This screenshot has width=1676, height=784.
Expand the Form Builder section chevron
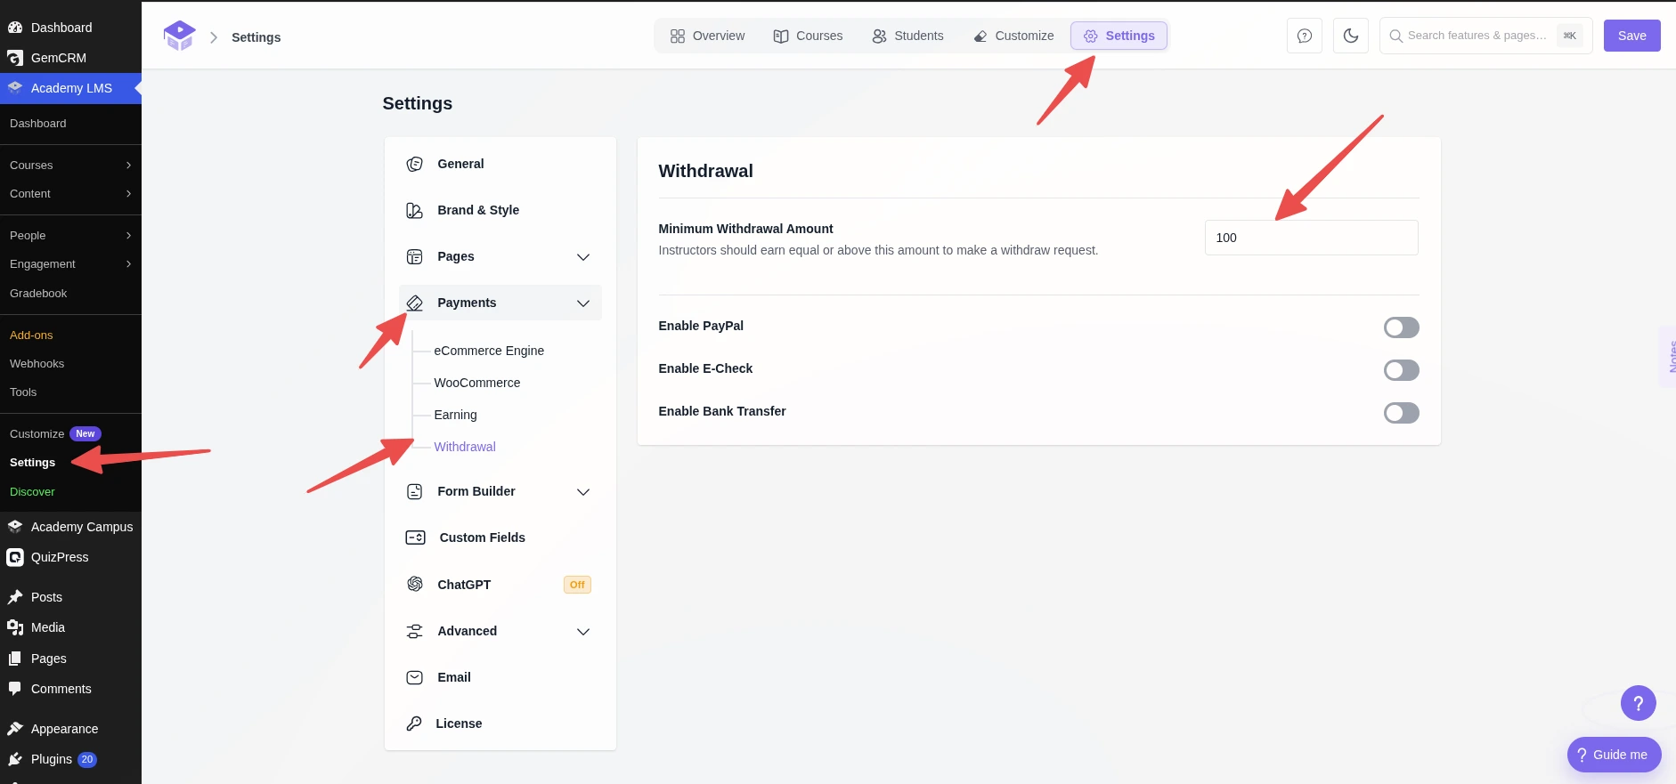(583, 492)
